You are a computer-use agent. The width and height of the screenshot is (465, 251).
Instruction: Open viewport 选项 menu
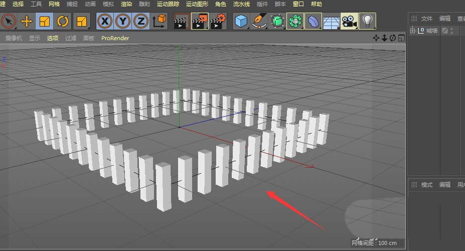(53, 38)
